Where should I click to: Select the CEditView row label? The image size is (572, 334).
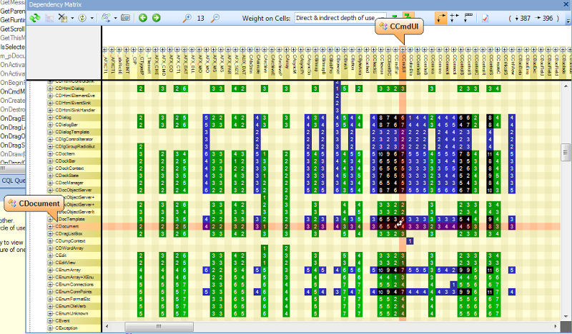[x=65, y=263]
